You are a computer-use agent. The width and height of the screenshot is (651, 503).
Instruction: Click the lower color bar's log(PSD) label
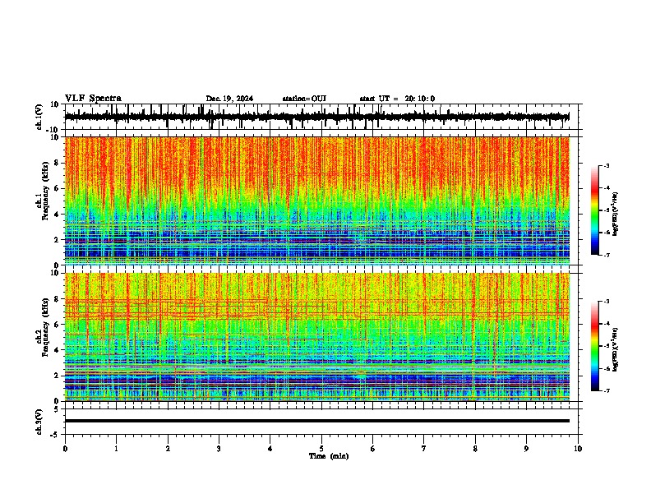click(x=615, y=349)
